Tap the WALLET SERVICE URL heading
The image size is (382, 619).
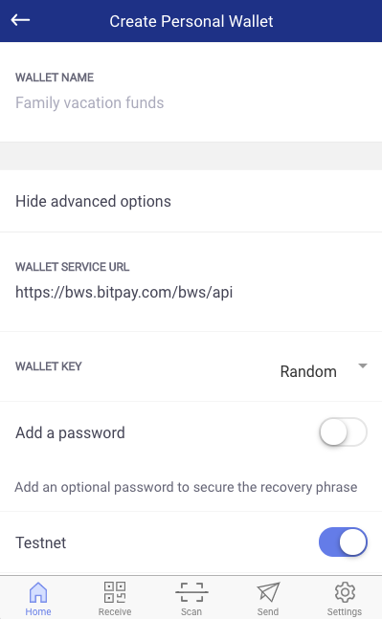(x=73, y=267)
